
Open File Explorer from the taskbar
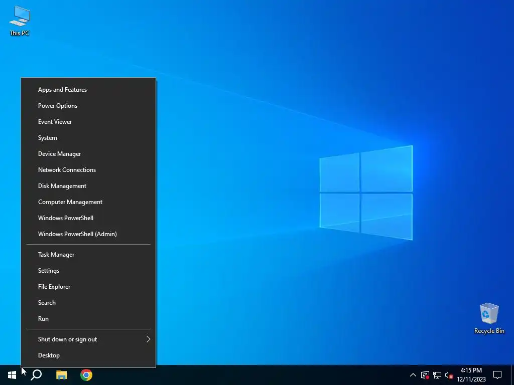[61, 375]
